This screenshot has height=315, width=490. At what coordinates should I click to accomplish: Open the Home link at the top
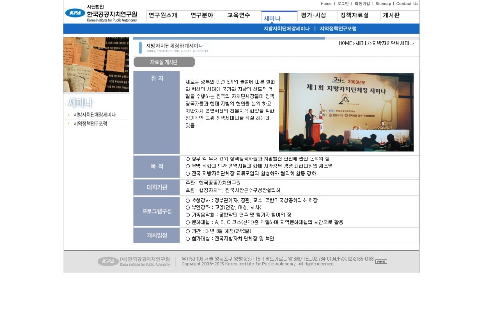[326, 4]
